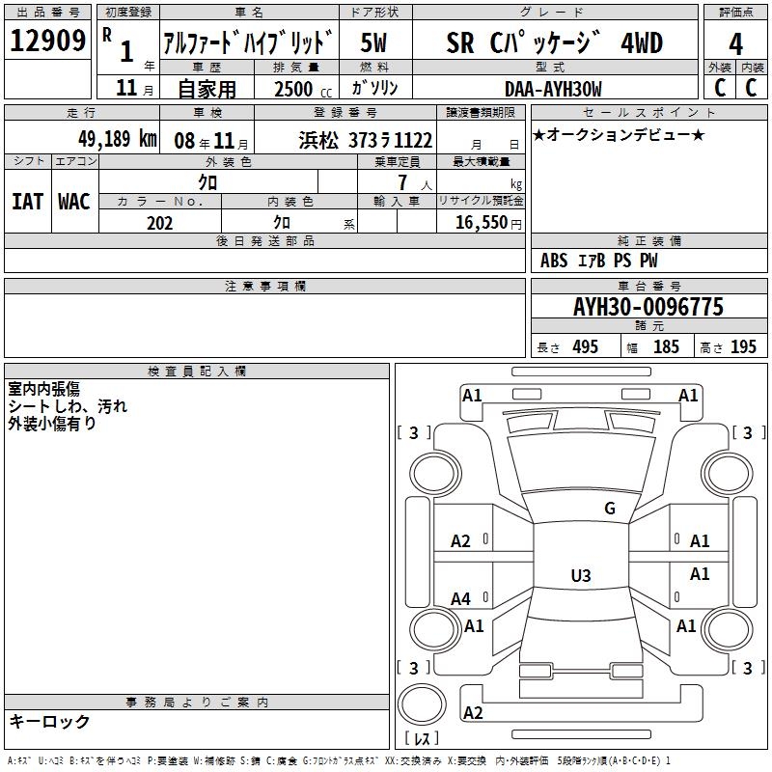Click the [レス] label below the car diagram
This screenshot has height=772, width=772.
point(422,738)
